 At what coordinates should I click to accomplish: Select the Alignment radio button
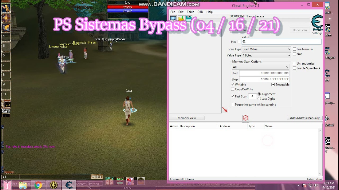[259, 94]
